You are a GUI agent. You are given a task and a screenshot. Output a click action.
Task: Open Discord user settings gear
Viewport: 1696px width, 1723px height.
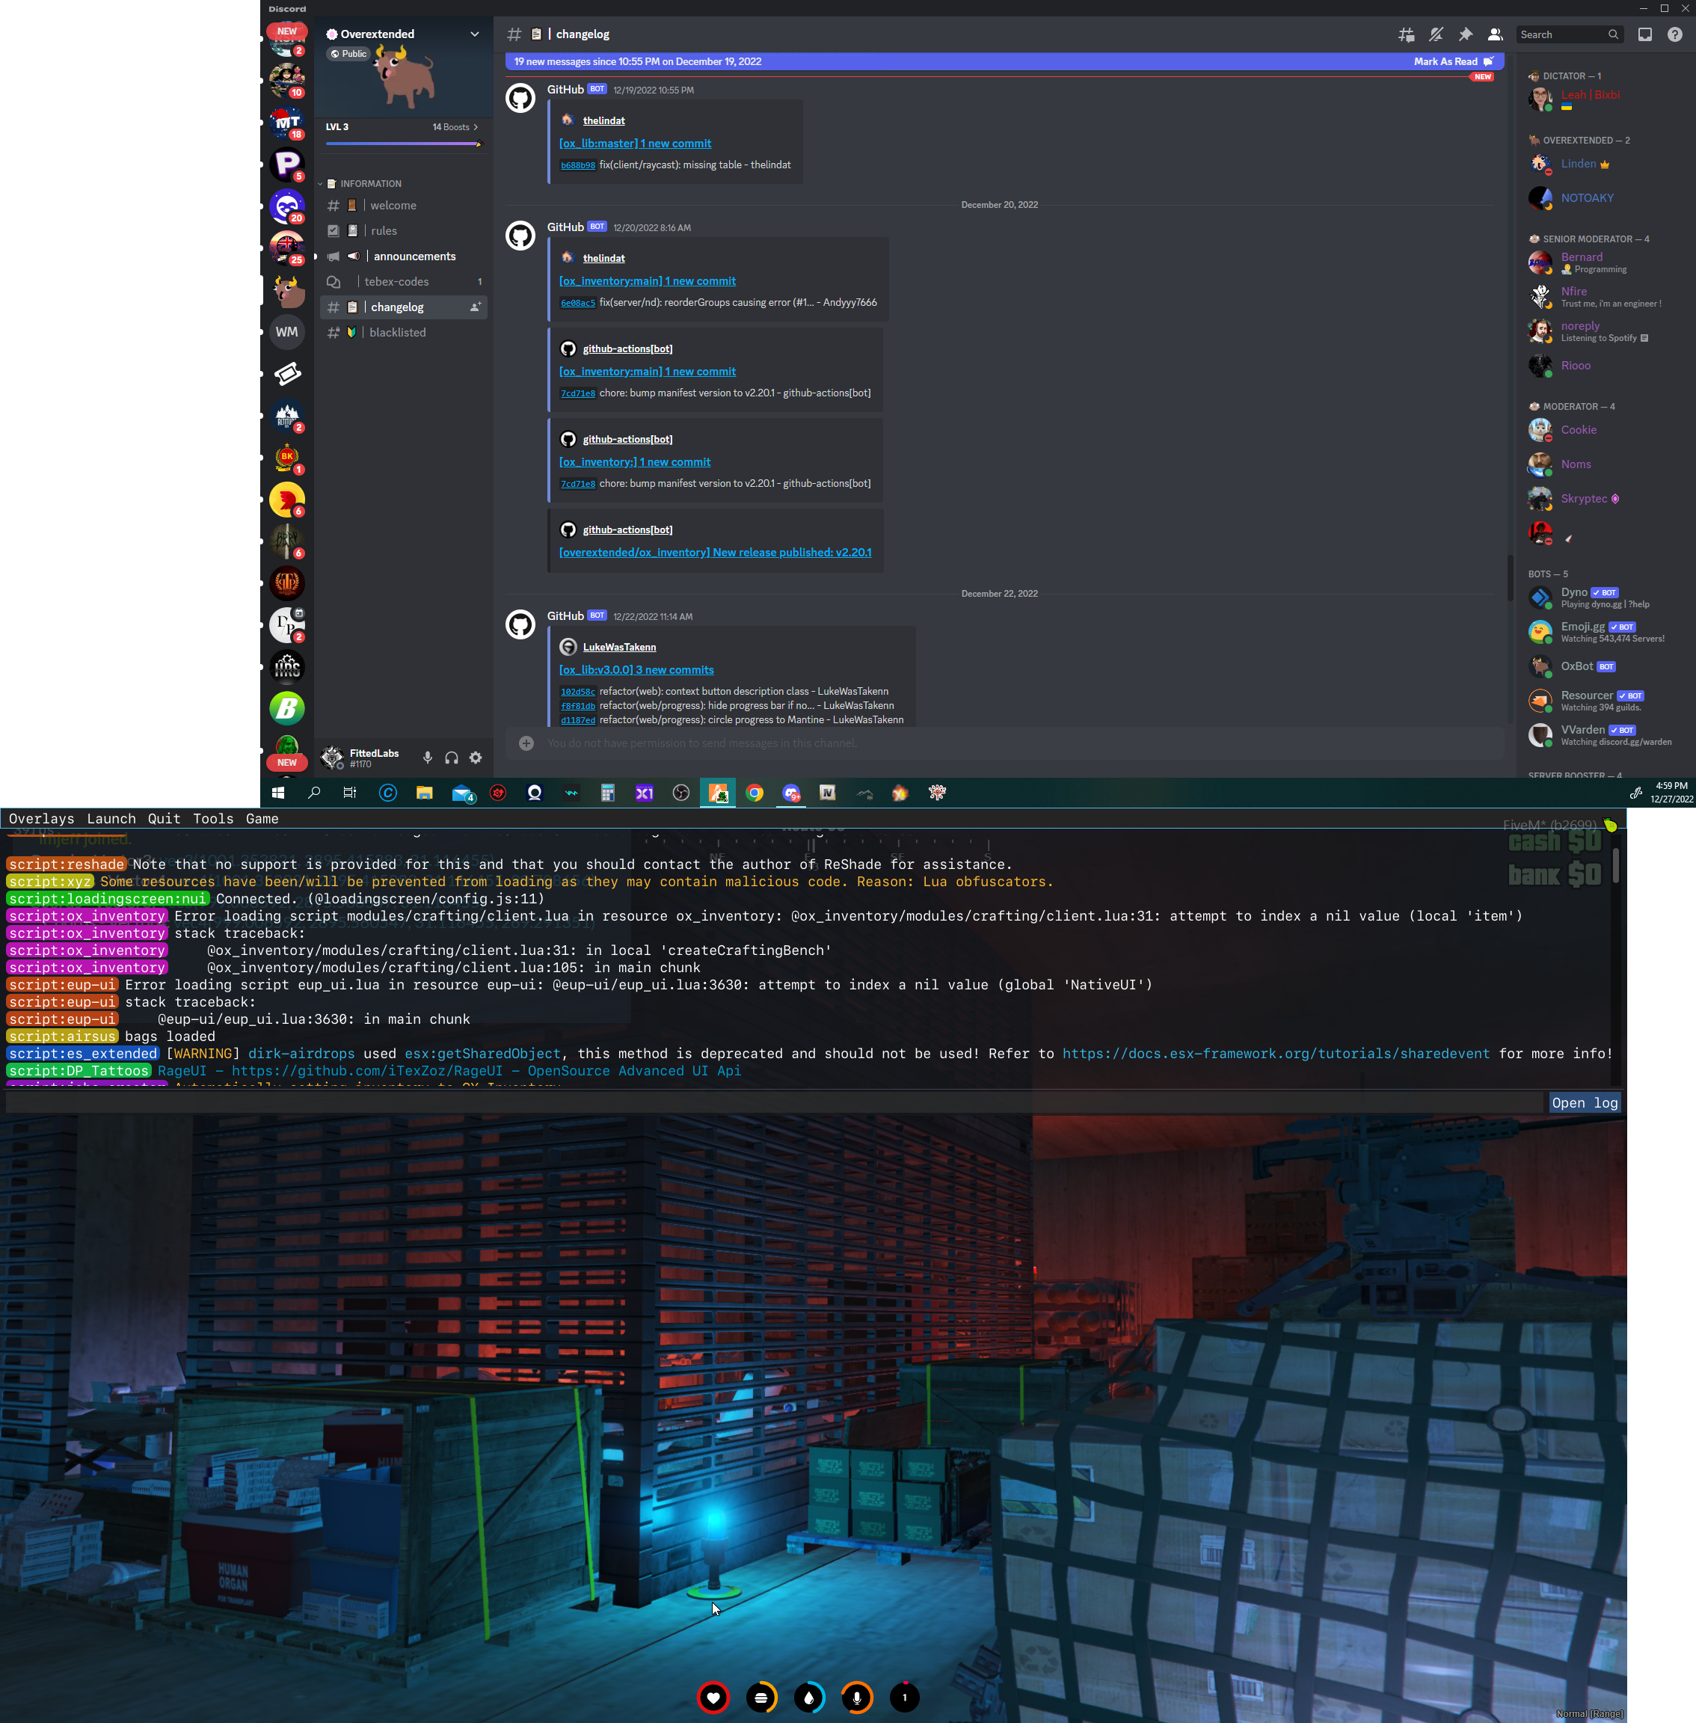(476, 758)
